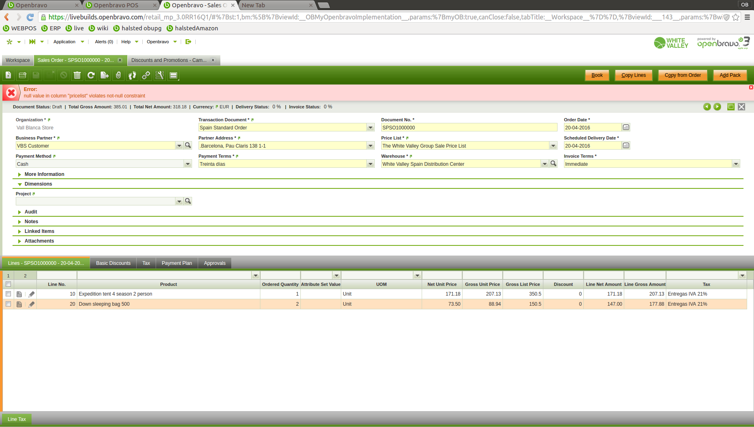Expand the More Information section
754x427 pixels.
coord(44,174)
